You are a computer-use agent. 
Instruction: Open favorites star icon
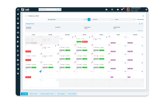tap(118, 10)
